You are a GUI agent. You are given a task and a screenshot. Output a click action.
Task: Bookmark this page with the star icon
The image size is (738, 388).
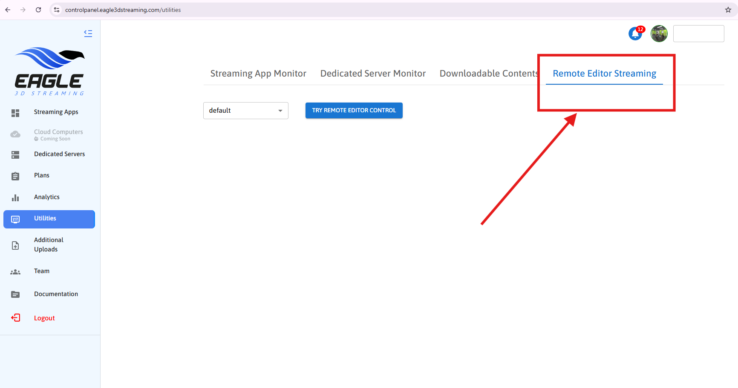point(728,10)
